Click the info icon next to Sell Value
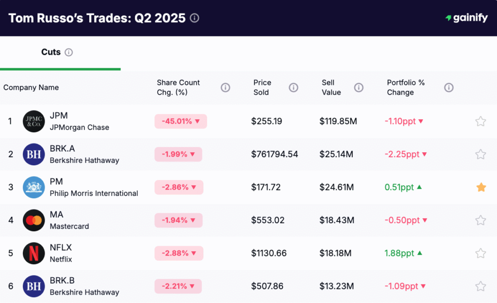 (359, 88)
